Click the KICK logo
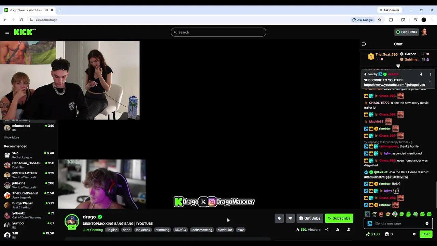This screenshot has height=246, width=437. coord(25,32)
